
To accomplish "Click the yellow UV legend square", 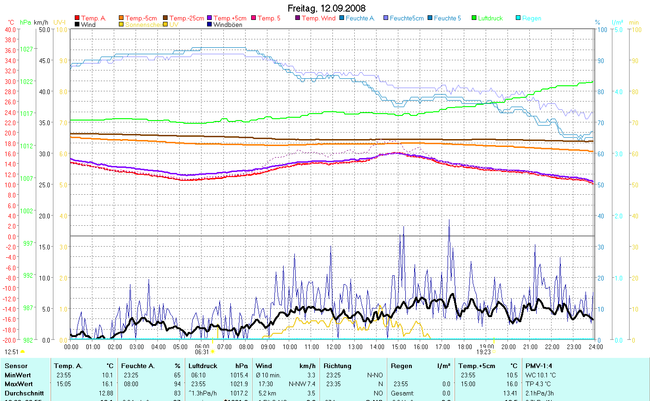I will [165, 25].
